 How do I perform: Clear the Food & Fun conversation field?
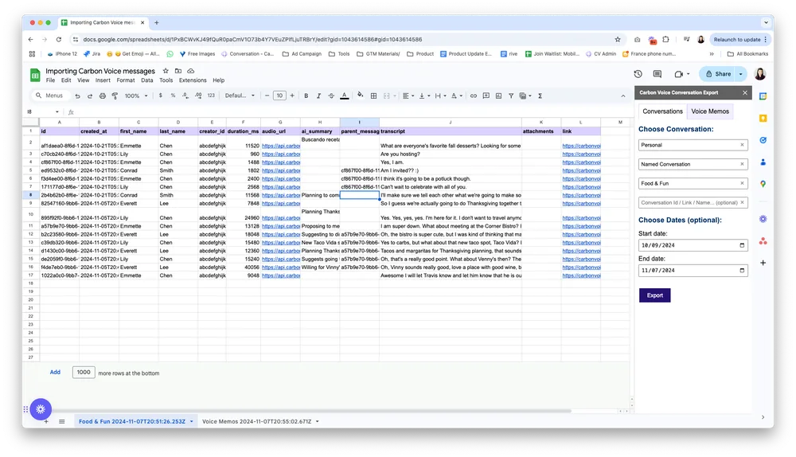742,184
